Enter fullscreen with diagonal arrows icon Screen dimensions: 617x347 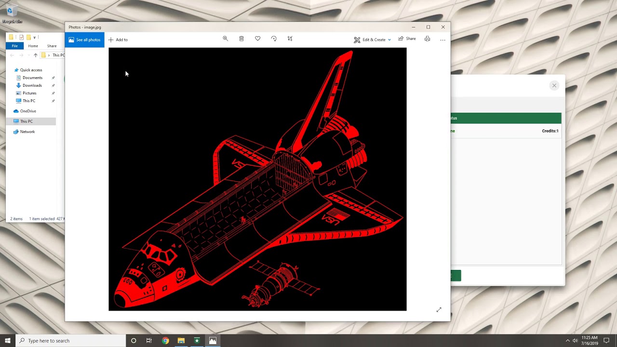coord(439,309)
